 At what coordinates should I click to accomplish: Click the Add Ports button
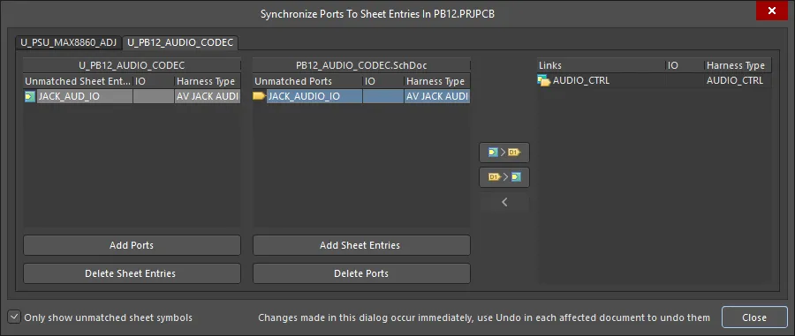132,245
